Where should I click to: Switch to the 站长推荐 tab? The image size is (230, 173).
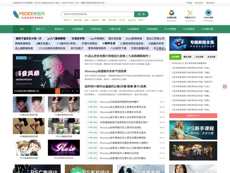point(175,57)
